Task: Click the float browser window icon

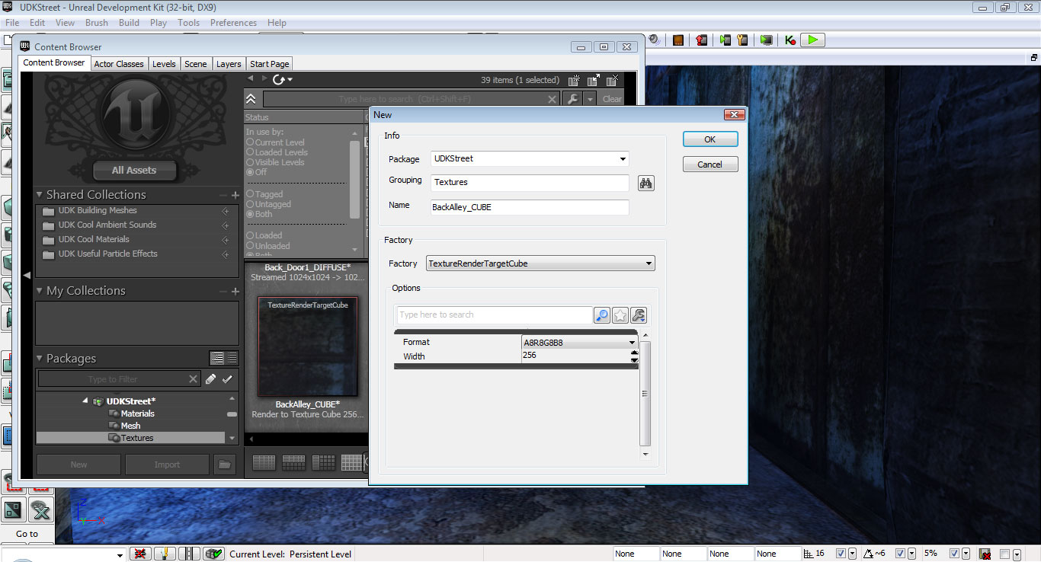Action: (x=593, y=79)
